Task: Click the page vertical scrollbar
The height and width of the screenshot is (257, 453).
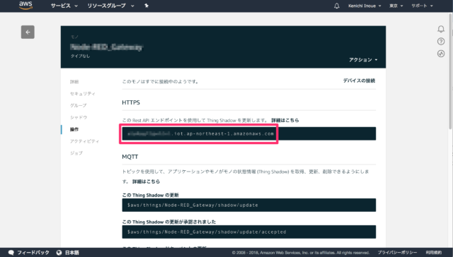Action: [451, 72]
